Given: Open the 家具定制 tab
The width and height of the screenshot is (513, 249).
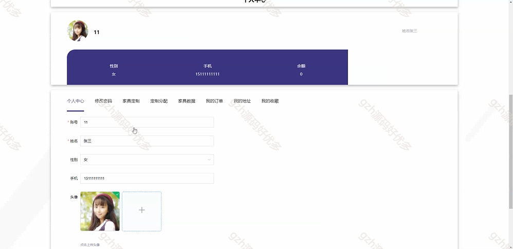Looking at the screenshot, I should coord(131,101).
